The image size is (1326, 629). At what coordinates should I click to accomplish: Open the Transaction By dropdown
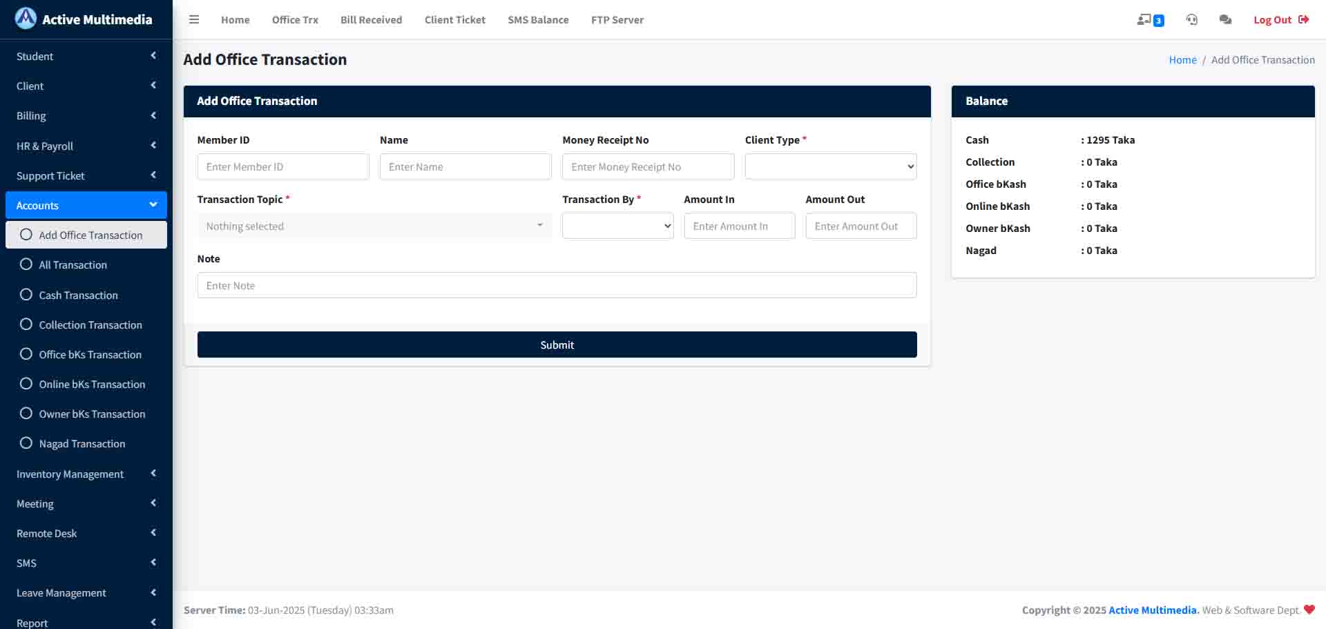[x=618, y=226]
